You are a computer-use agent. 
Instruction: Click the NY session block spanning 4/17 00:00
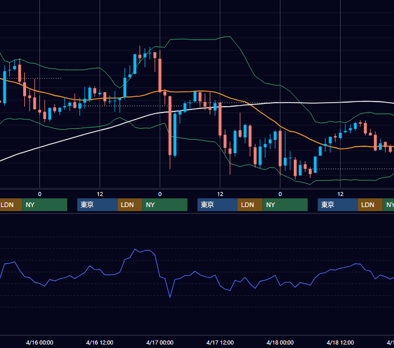point(165,205)
